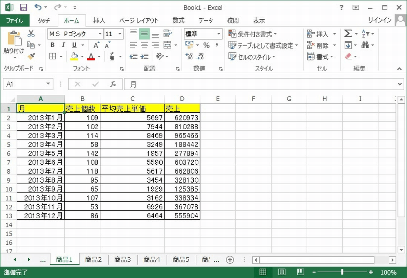Click the zoom slider in status bar
The height and width of the screenshot is (278, 407).
pyautogui.click(x=342, y=272)
